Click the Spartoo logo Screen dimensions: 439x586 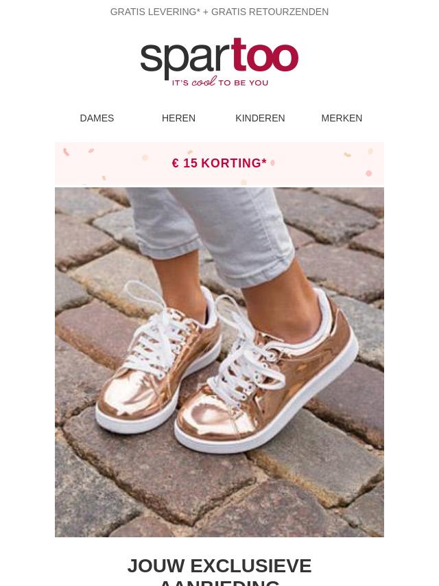pos(219,62)
